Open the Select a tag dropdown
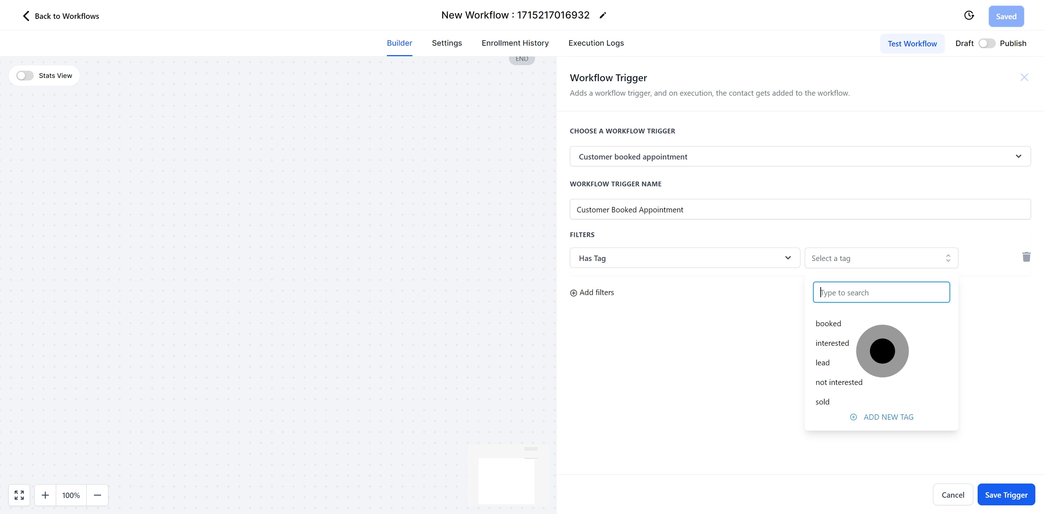The height and width of the screenshot is (514, 1044). coord(881,258)
